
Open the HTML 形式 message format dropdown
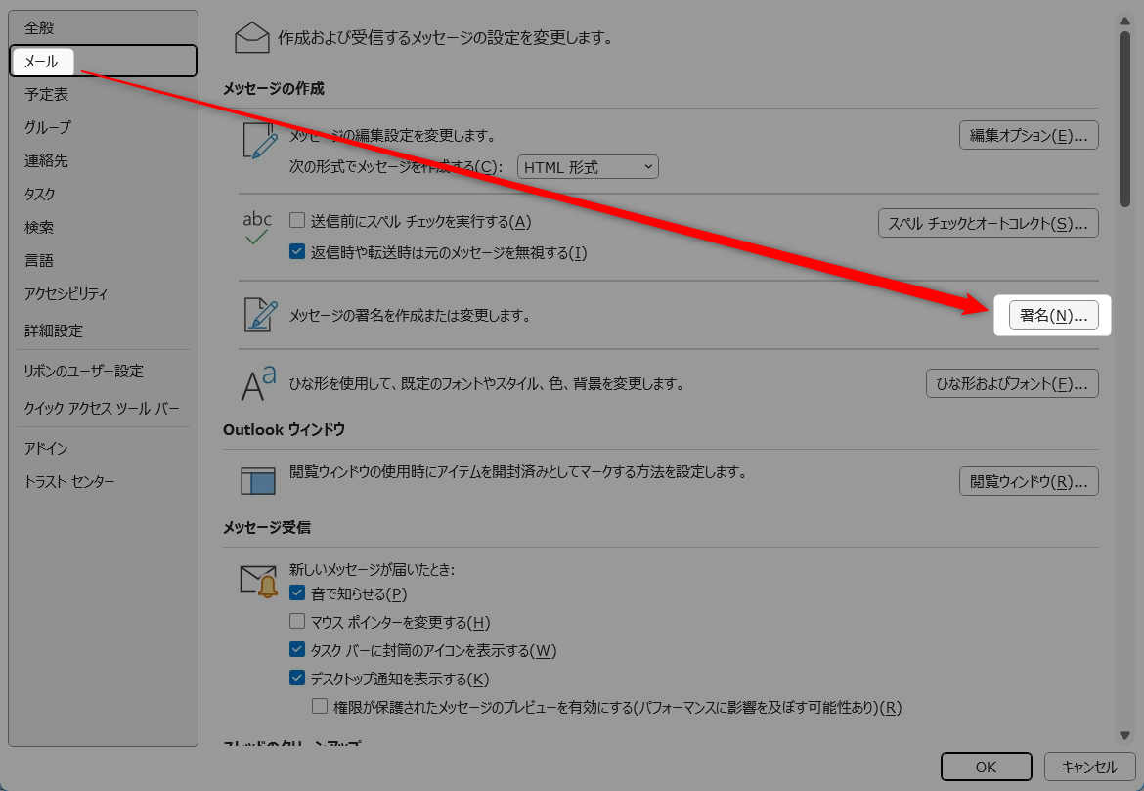tap(588, 167)
